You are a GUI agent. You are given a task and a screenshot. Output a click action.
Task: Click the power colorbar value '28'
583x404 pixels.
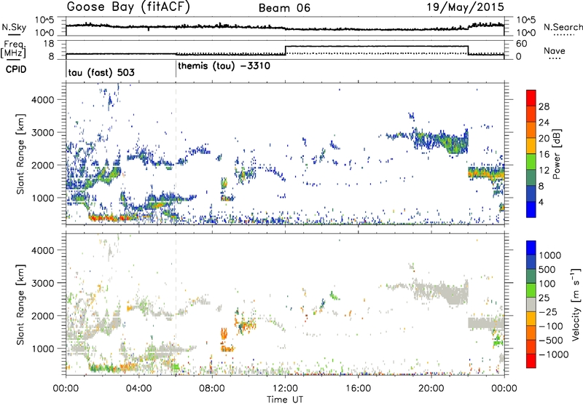point(544,106)
